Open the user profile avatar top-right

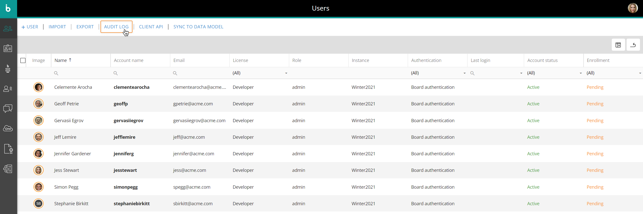[x=632, y=8]
